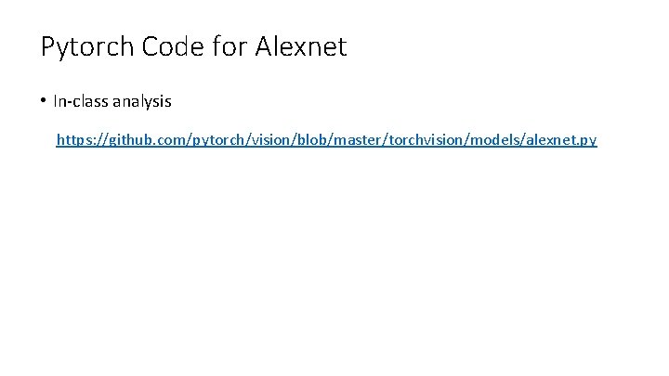Image resolution: width=669 pixels, height=376 pixels.
Task: Click the word 'Code' in the title
Action: [173, 46]
